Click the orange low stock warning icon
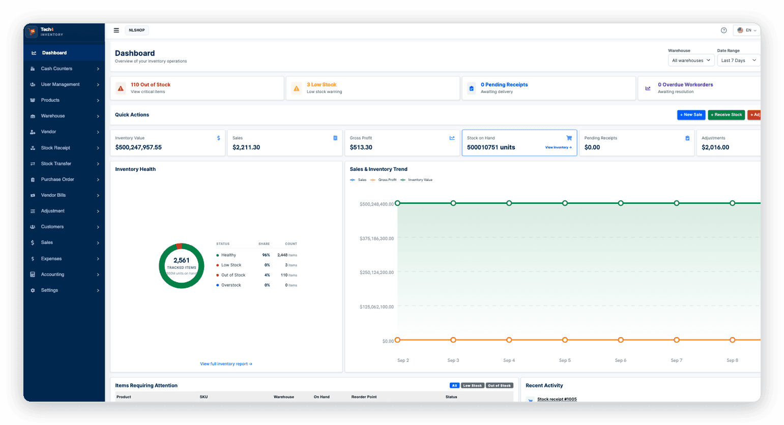The width and height of the screenshot is (784, 425). pyautogui.click(x=297, y=88)
